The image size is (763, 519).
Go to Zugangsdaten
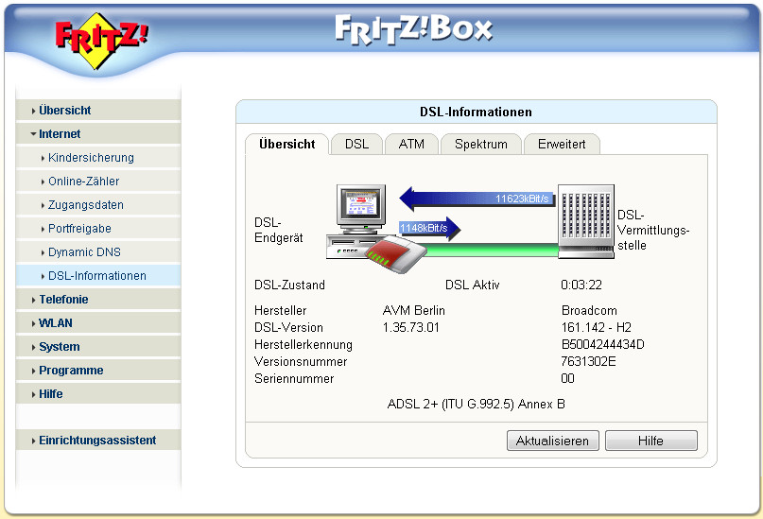tap(97, 205)
